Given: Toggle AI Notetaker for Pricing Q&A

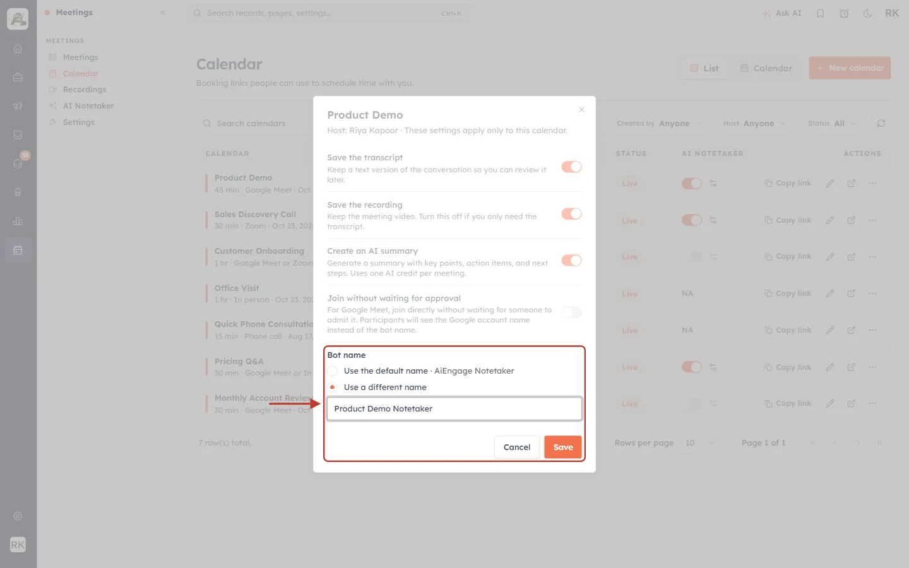Looking at the screenshot, I should 691,367.
